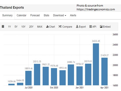Click the bar labeled 20082.74
The image size is (121, 91).
coord(71,75)
